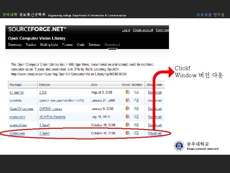
Task: Click the SOURCEFORGE.NET logo
Action: pyautogui.click(x=37, y=29)
